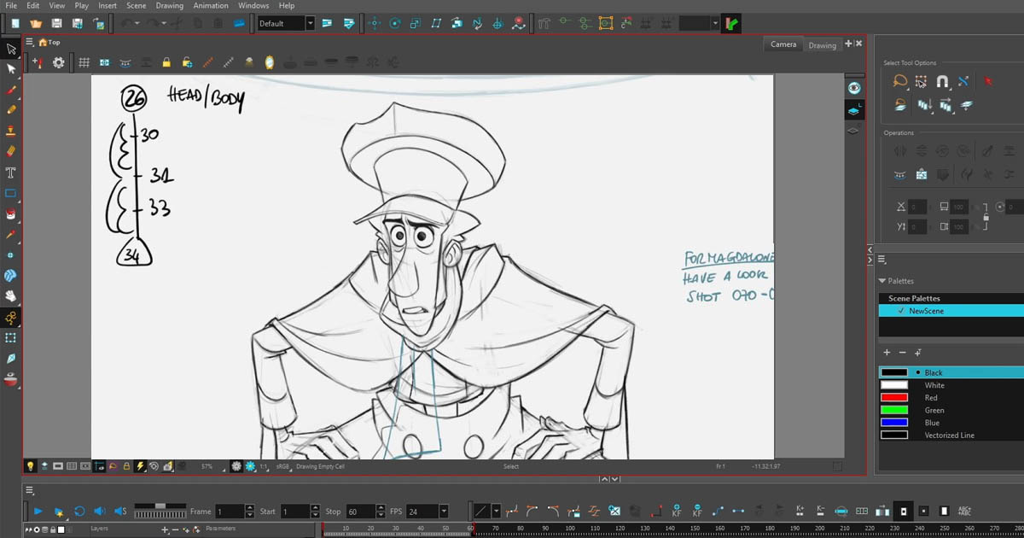Click the gear settings icon in Camera toolbar
This screenshot has height=538, width=1024.
(58, 62)
